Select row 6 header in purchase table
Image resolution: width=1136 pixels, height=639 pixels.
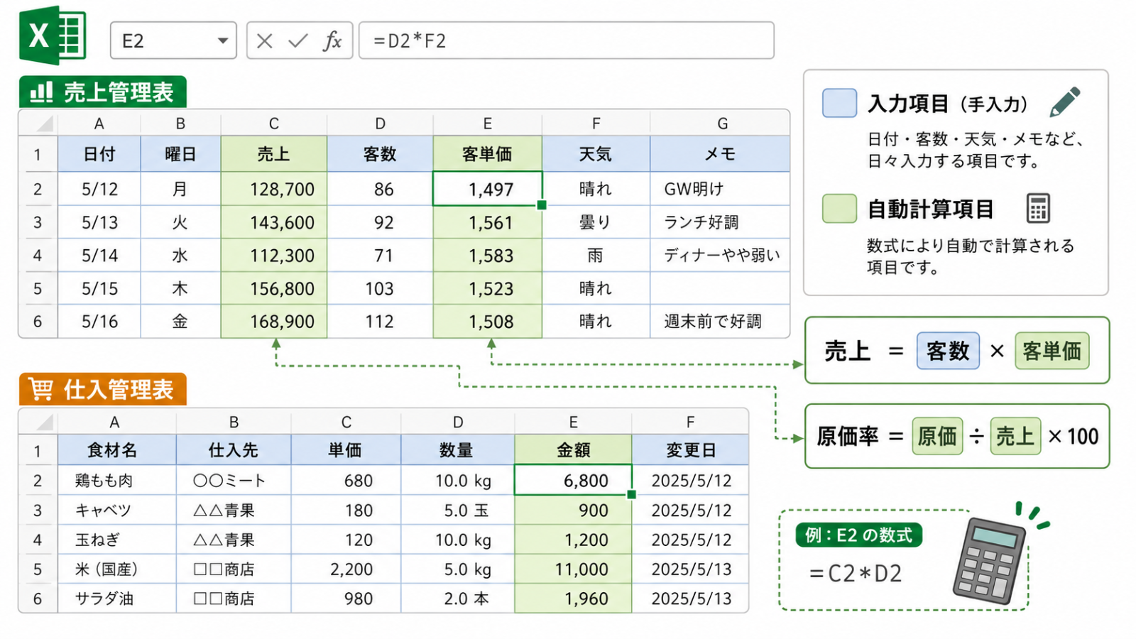tap(38, 599)
